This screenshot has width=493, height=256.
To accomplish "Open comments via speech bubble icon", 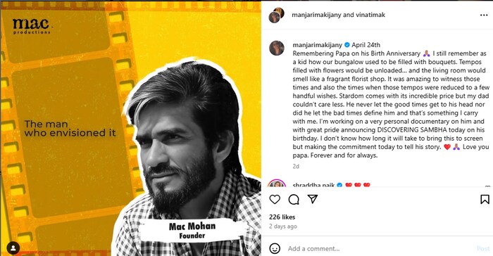I will [294, 199].
